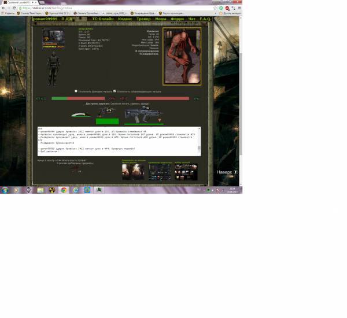Click the Чат link in navigation
347x318 pixels.
(192, 19)
